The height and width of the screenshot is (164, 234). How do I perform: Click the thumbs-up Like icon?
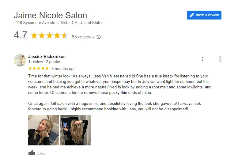(32, 152)
